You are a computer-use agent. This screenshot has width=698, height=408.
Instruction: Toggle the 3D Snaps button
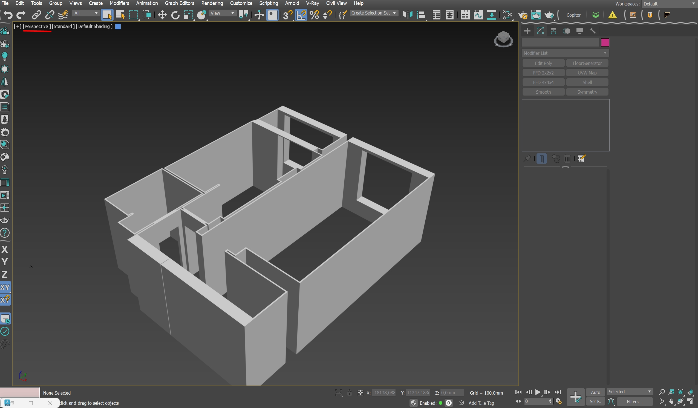point(288,15)
